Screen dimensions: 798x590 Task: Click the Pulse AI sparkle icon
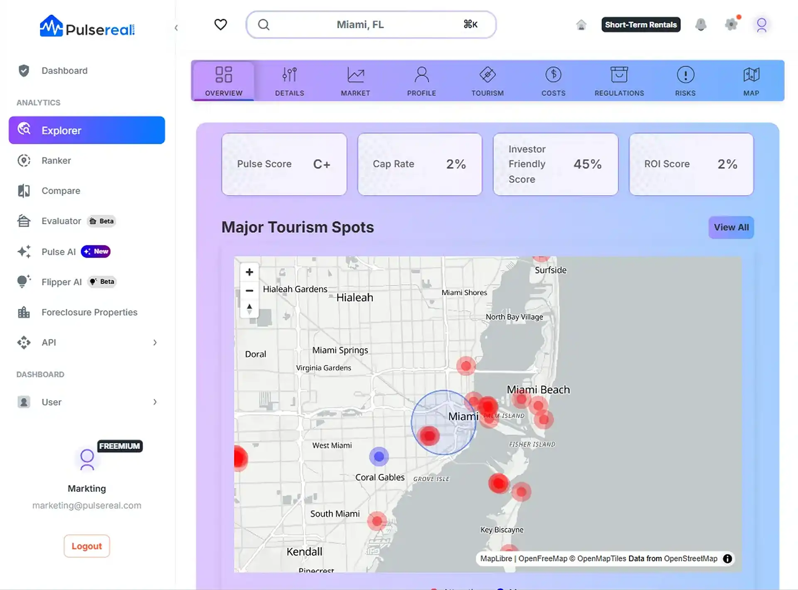tap(24, 252)
